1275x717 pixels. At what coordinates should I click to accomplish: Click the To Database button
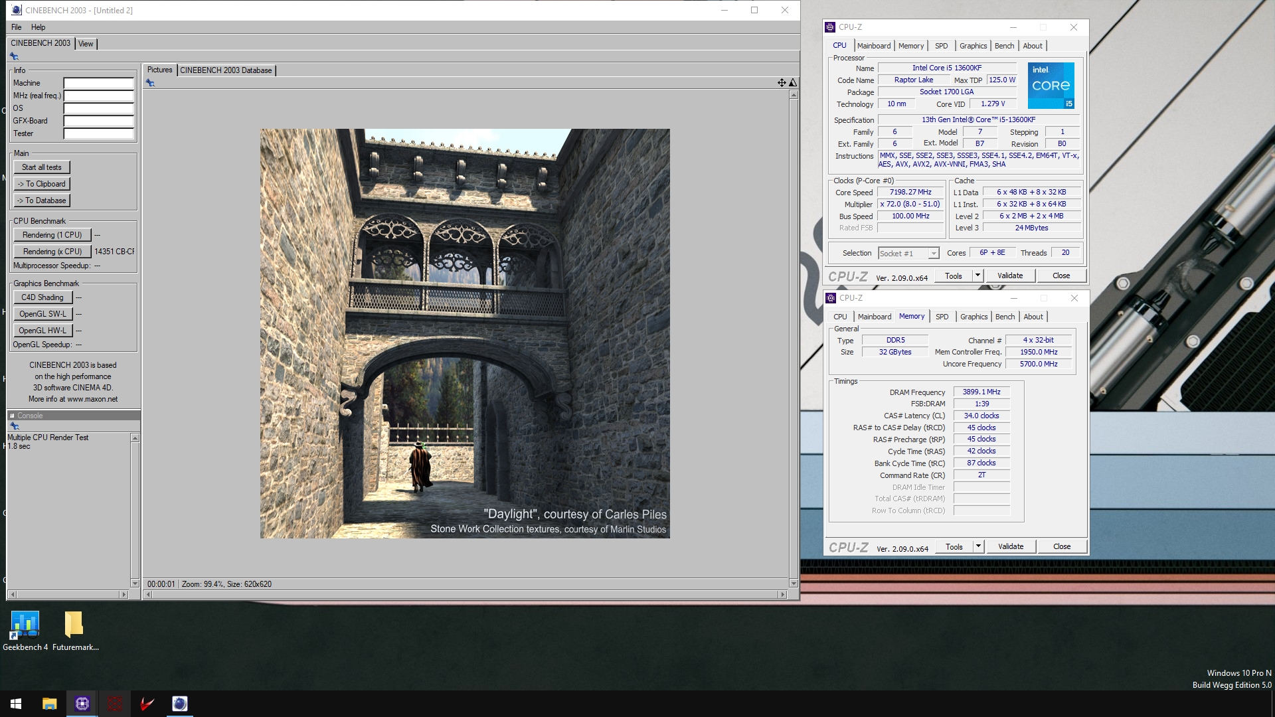41,200
